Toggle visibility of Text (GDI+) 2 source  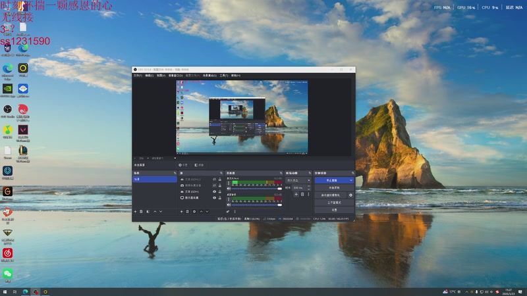point(215,180)
